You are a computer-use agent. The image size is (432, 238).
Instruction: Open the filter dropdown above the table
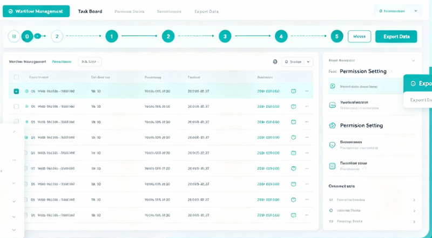[297, 62]
